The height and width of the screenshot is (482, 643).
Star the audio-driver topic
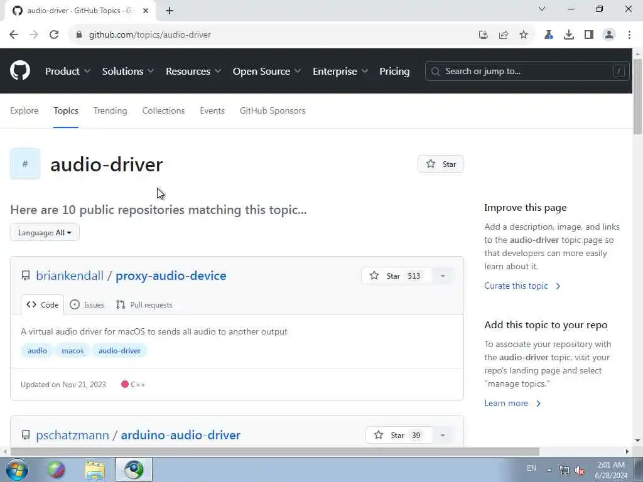coord(440,164)
